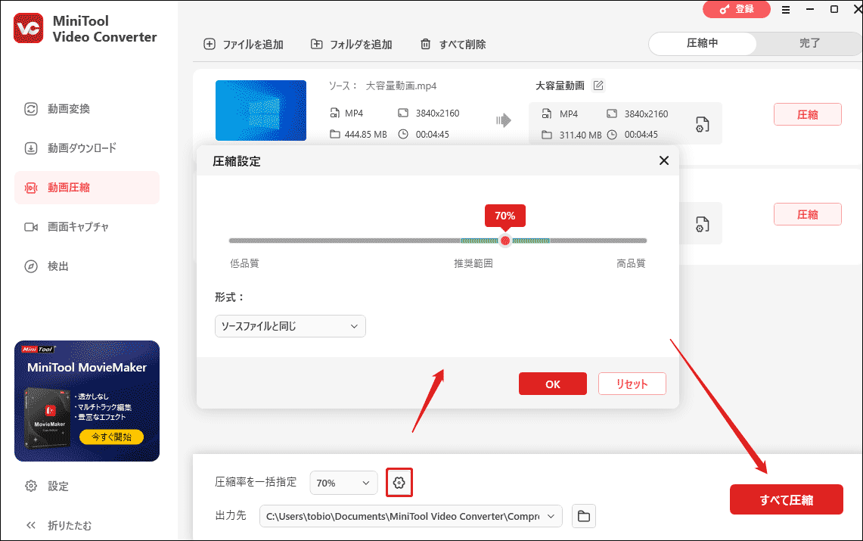
Task: Click the 設定 gear icon in sidebar
Action: 31,486
